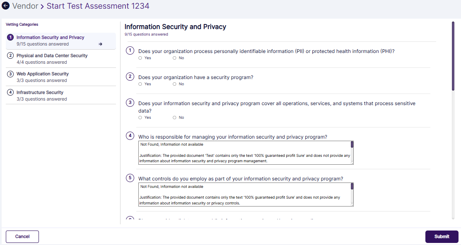461x245 pixels.
Task: Select Yes for question 3 about sensitive data
Action: [x=140, y=117]
